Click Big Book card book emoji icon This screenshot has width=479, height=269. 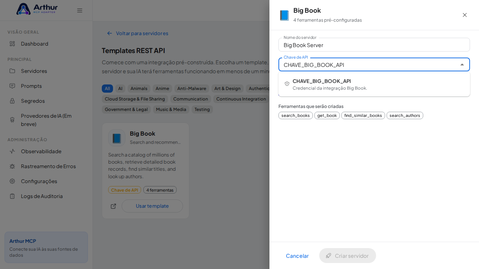(117, 138)
